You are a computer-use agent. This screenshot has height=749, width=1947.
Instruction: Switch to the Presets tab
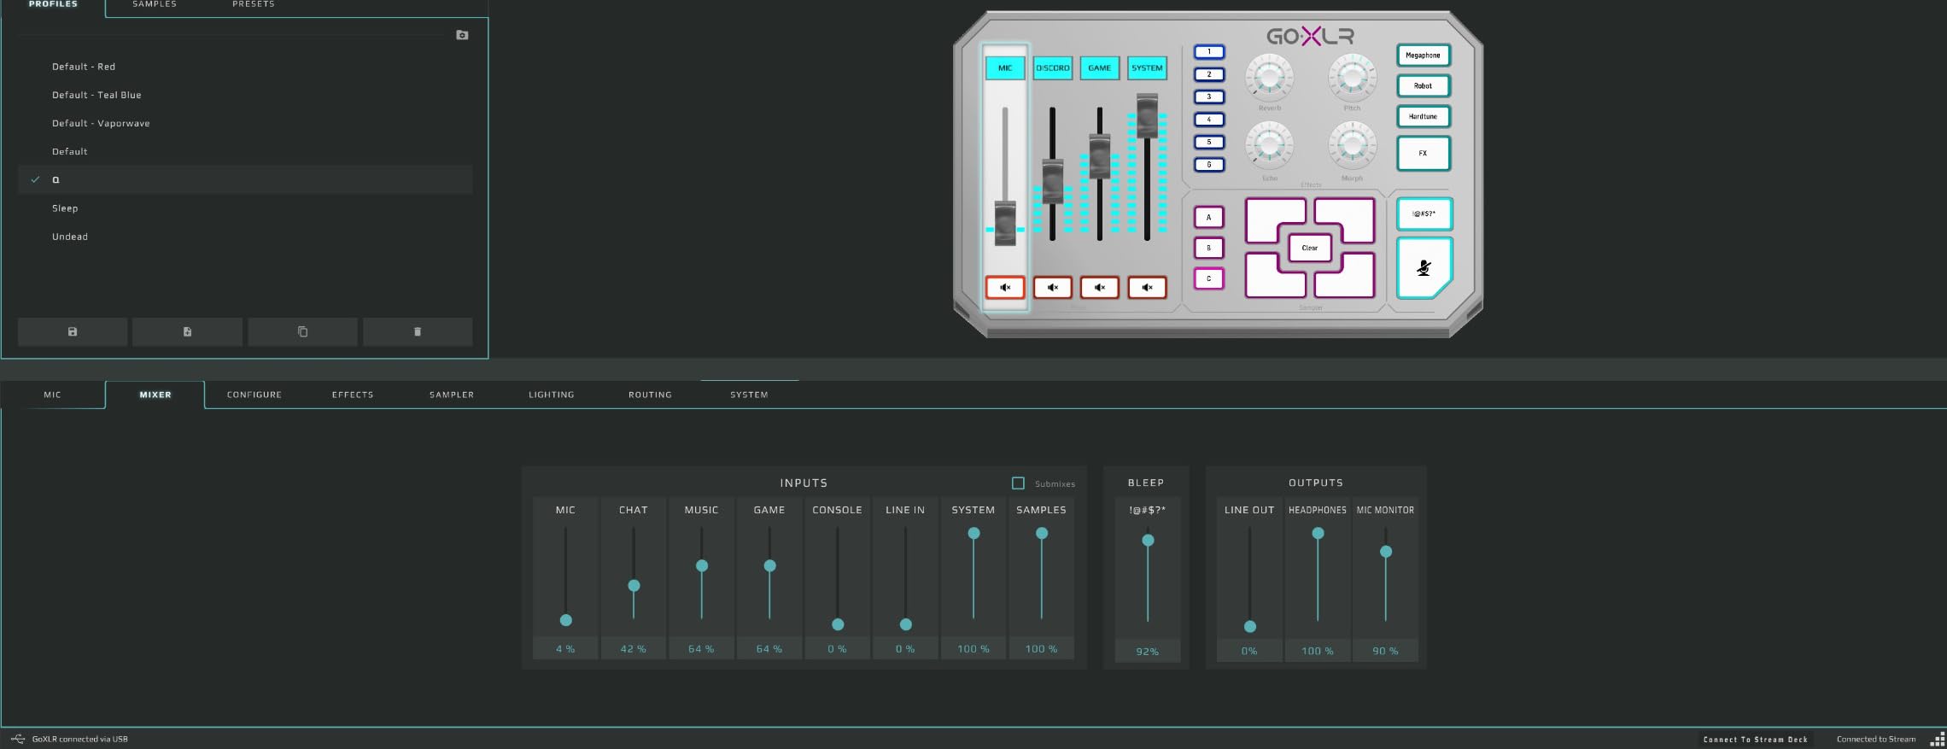click(254, 4)
